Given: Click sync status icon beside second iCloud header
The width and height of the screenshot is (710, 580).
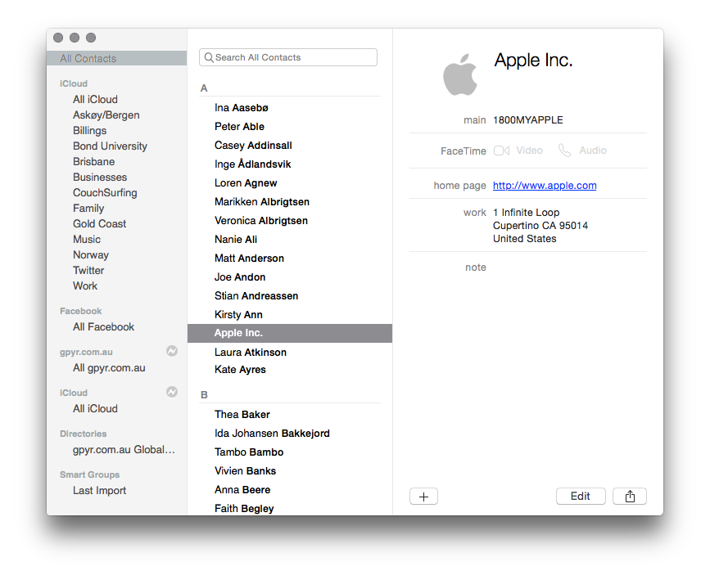Looking at the screenshot, I should point(172,392).
